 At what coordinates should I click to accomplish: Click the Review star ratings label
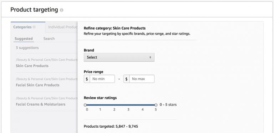tap(100, 98)
